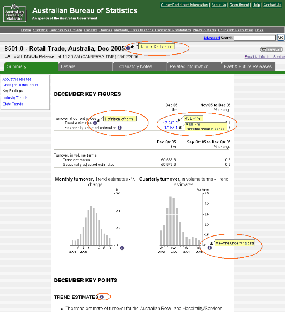This screenshot has height=312, width=285.
Task: Click the 50 663.3 volume trend value
Action: (168, 160)
